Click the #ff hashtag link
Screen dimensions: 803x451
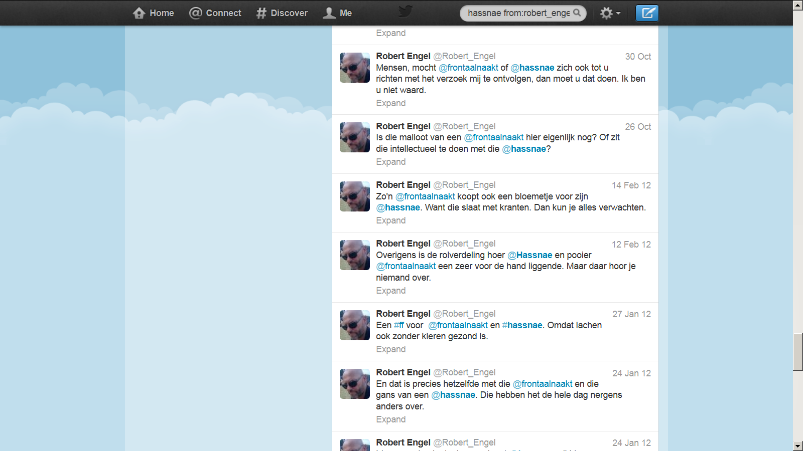click(x=399, y=325)
